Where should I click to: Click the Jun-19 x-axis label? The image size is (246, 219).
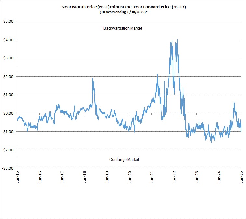[107, 177]
